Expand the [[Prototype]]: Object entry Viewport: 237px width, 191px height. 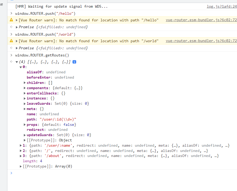pos(25,140)
